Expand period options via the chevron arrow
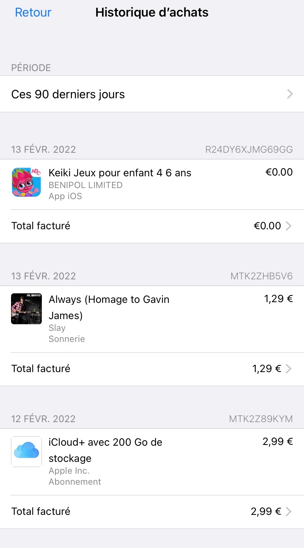 point(290,94)
